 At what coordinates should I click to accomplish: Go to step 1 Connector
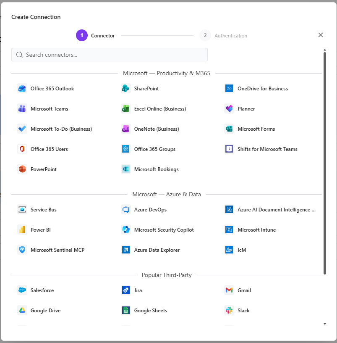coord(95,35)
